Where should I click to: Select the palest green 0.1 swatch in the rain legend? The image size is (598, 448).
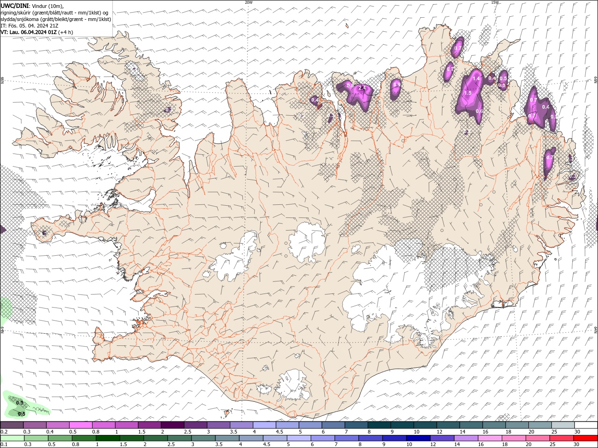[x=12, y=438]
